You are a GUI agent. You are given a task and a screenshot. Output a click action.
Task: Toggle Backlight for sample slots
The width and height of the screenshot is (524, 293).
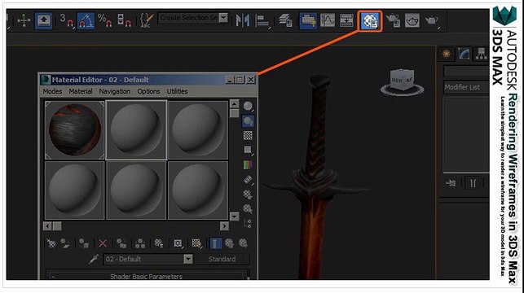tap(248, 121)
